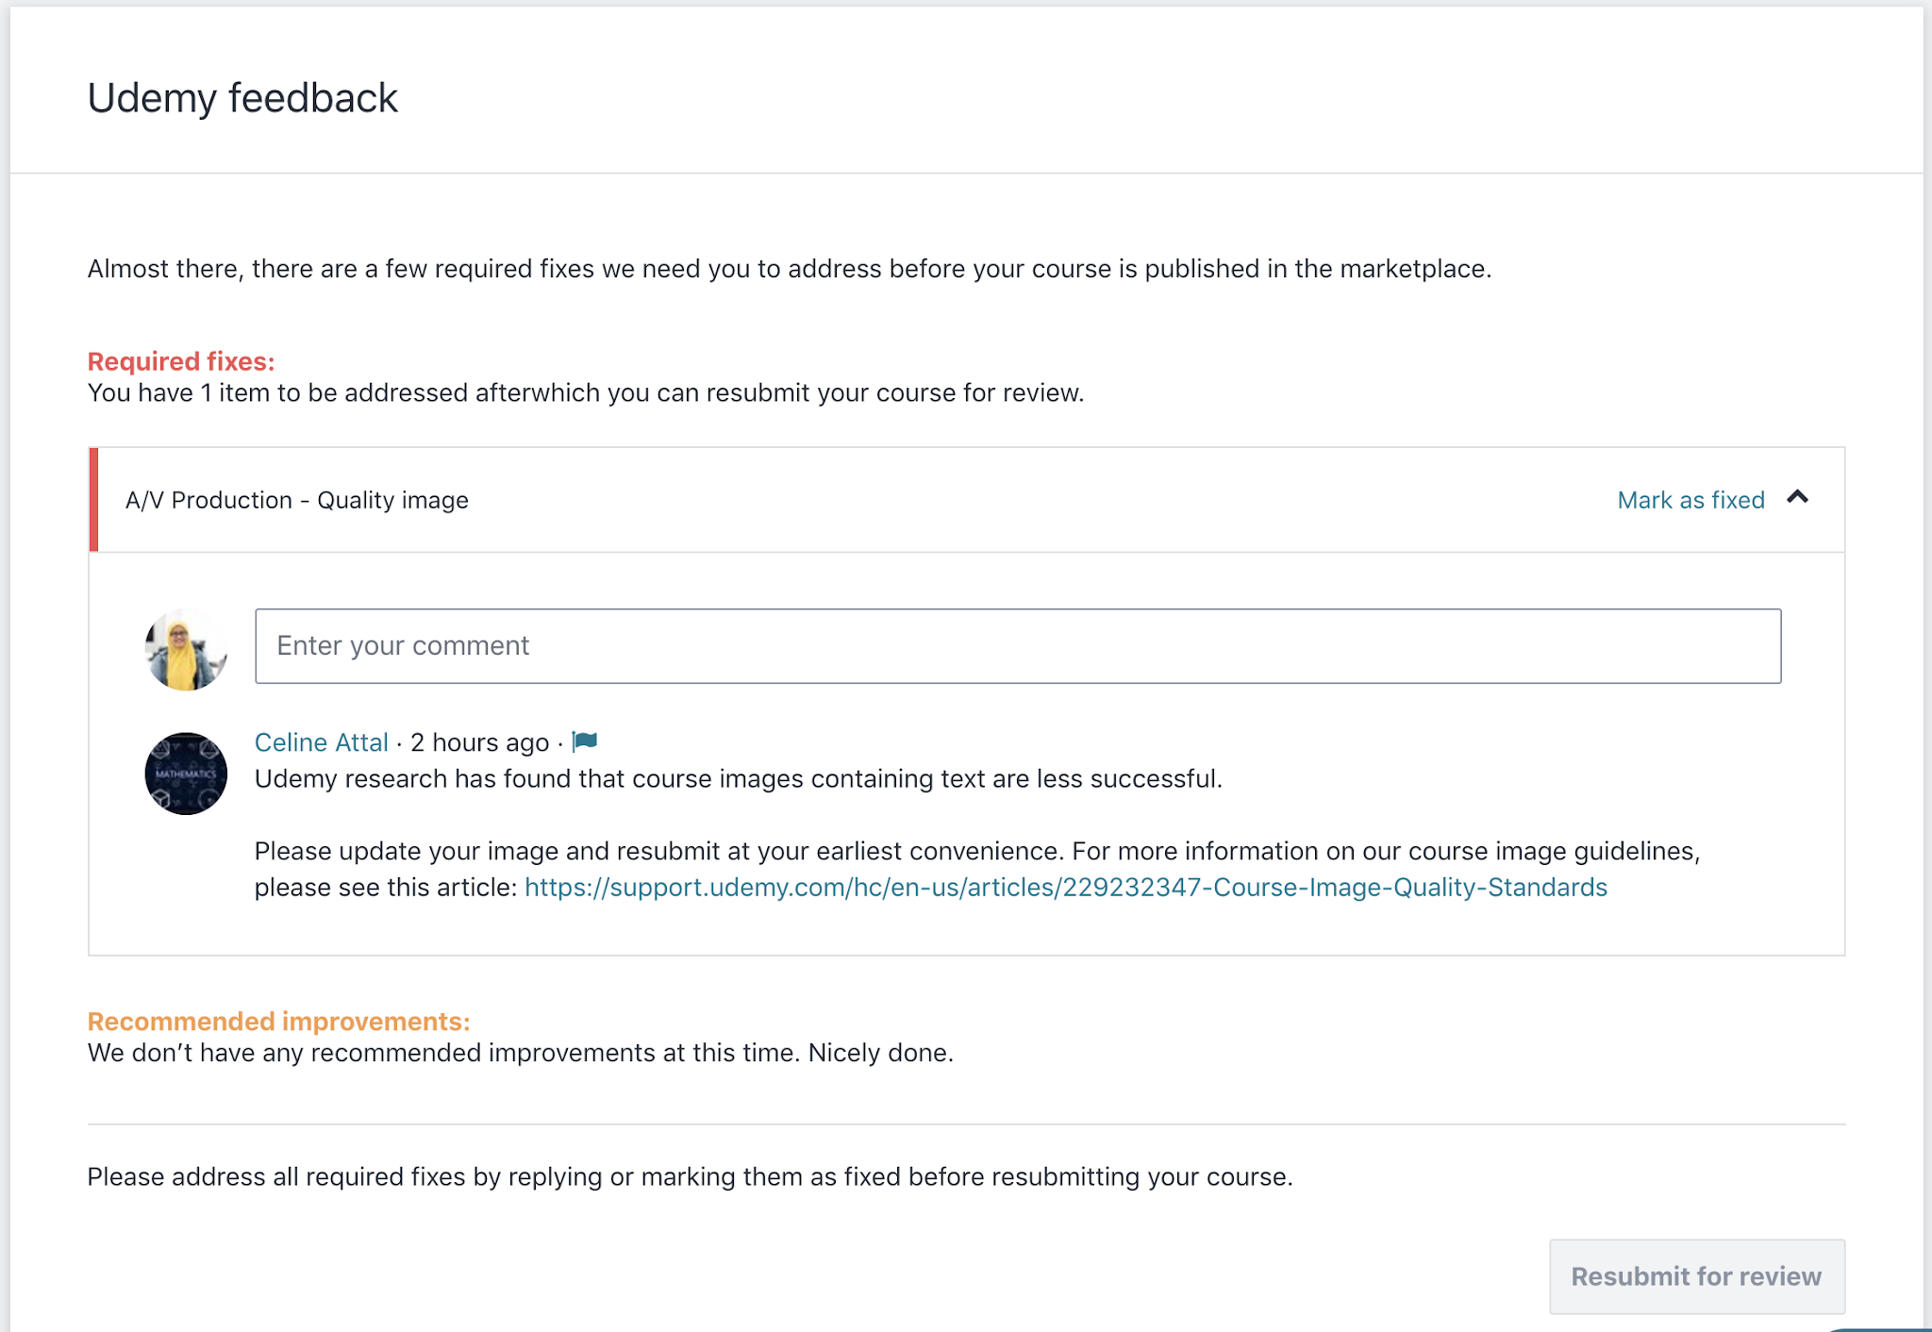Collapse the A/V Production item with the chevron
The image size is (1932, 1332).
click(x=1797, y=497)
